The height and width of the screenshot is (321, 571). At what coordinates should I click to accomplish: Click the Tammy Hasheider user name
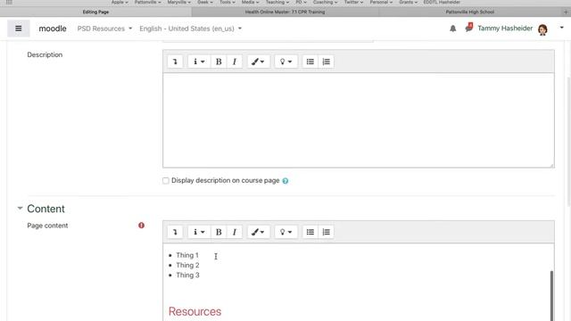[x=505, y=29]
